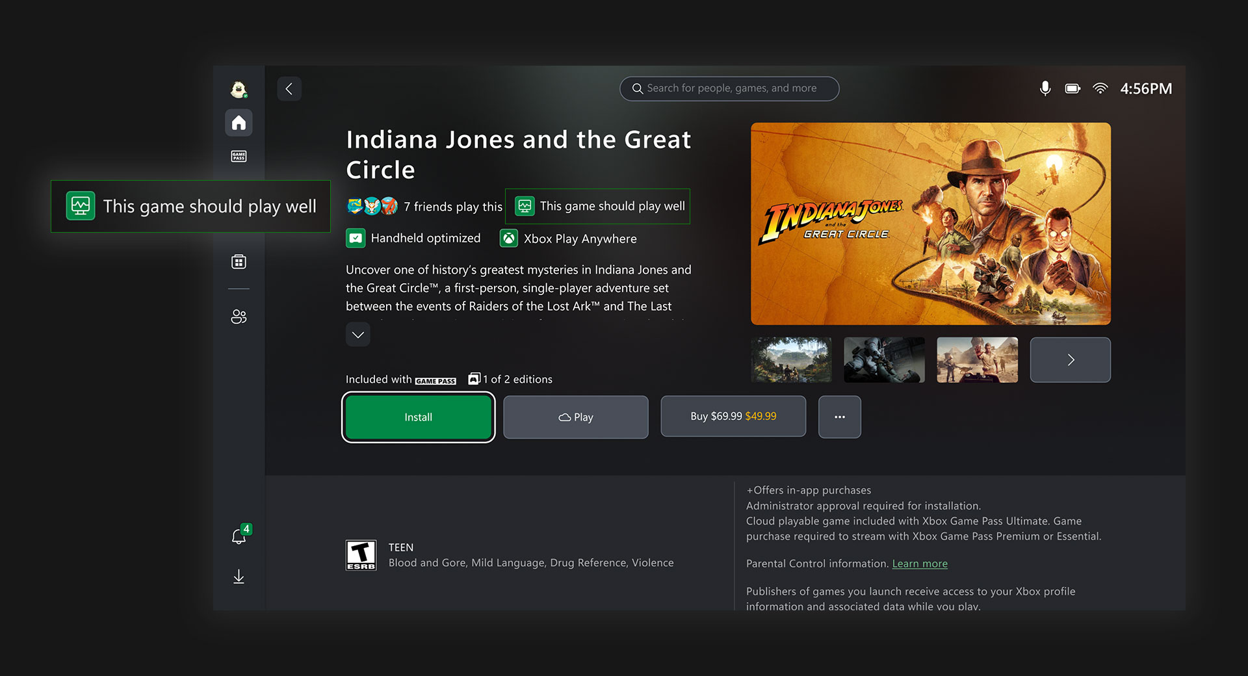The image size is (1248, 676).
Task: Open your profile avatar in the sidebar
Action: (x=239, y=88)
